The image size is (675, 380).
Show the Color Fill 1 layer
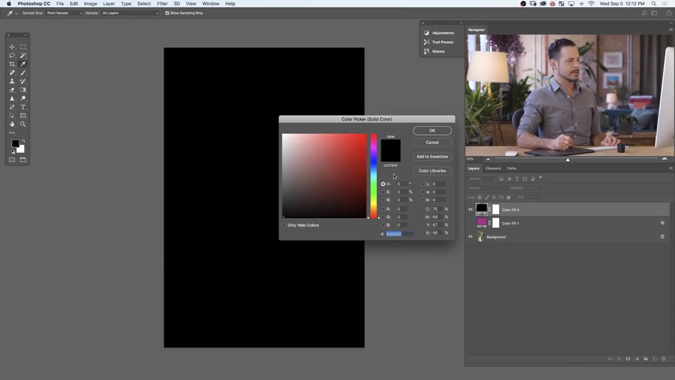(x=470, y=223)
